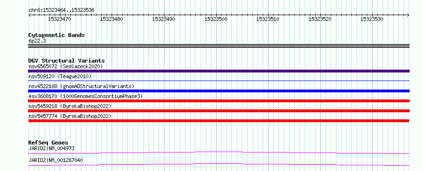Image resolution: width=423 pixels, height=171 pixels.
Task: Open the RefSeq Genes track heading
Action: 48,143
